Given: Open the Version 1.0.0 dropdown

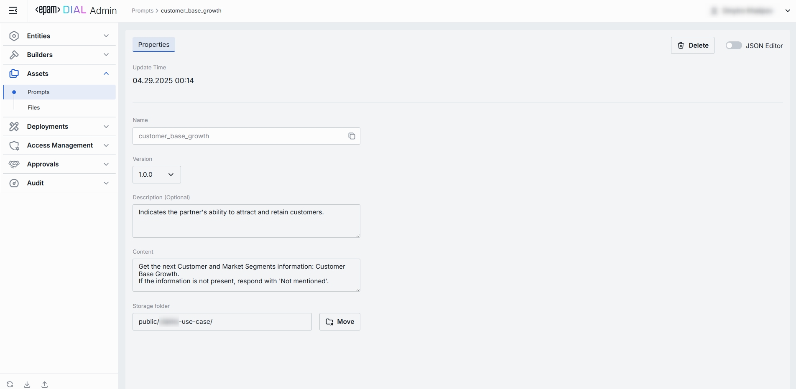Looking at the screenshot, I should tap(157, 175).
